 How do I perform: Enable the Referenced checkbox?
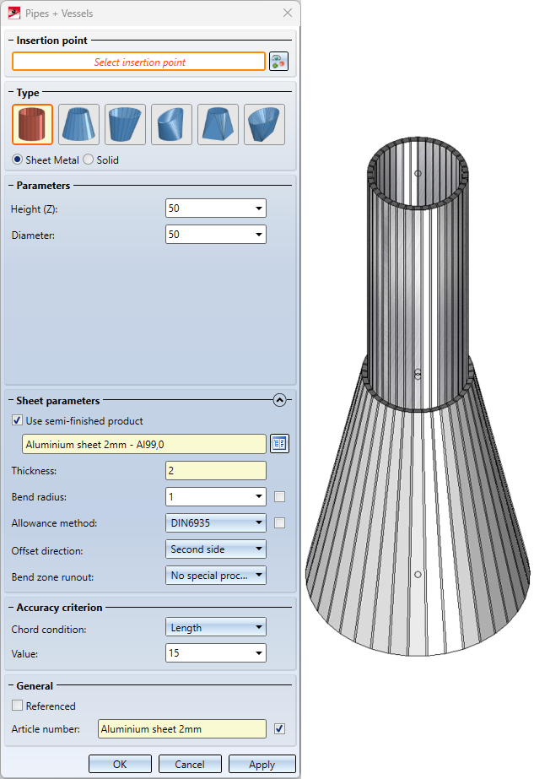tap(18, 706)
